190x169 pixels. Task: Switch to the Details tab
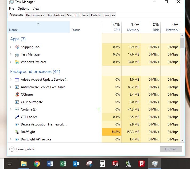pos(96,15)
